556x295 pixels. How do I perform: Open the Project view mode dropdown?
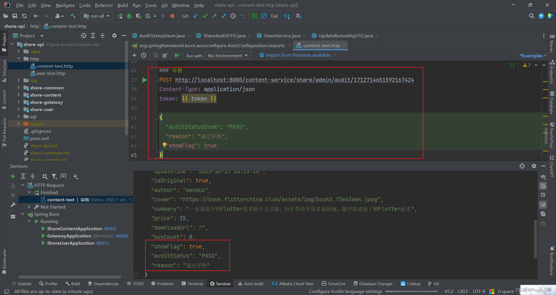[x=42, y=36]
